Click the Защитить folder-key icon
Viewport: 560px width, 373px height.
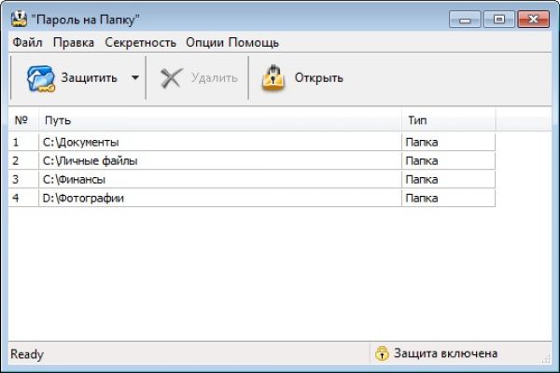pyautogui.click(x=42, y=78)
